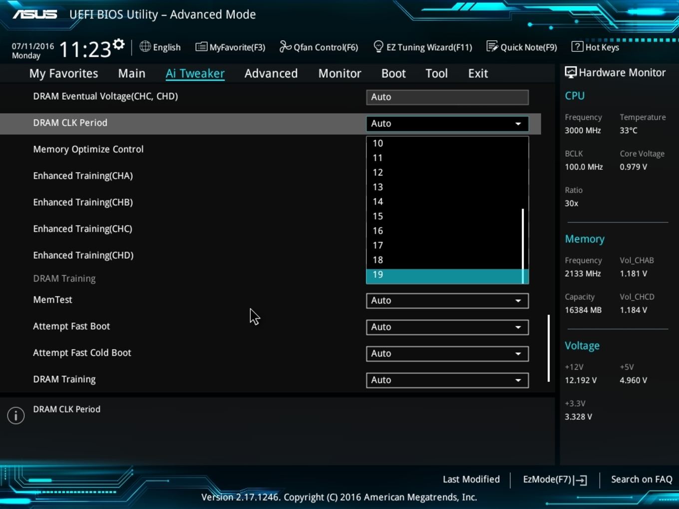
Task: Click Last Modified
Action: click(471, 479)
